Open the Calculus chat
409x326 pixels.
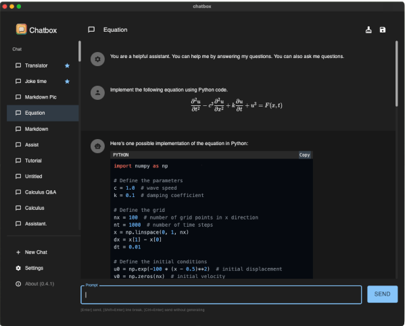pos(43,209)
